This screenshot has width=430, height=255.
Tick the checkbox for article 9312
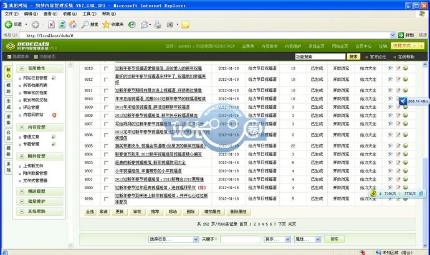pos(106,80)
